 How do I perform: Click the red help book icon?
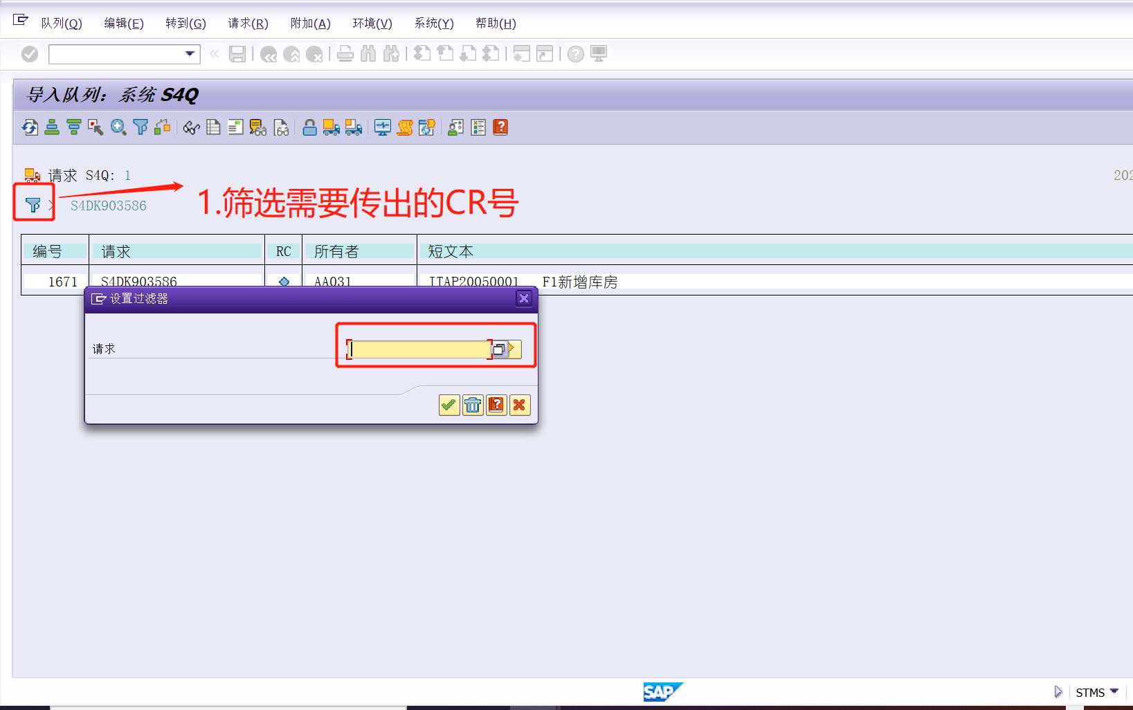[x=500, y=127]
